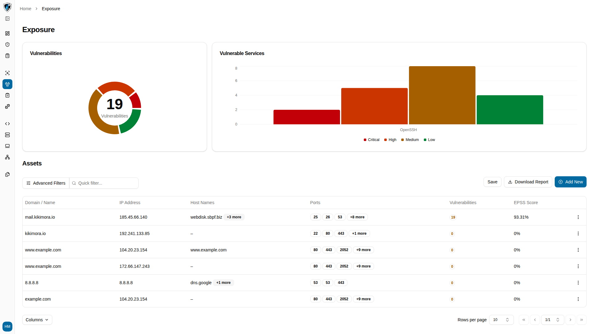Screen dimensions: 594x334
Task: Open row actions for mail.kikimora.io
Action: (578, 217)
